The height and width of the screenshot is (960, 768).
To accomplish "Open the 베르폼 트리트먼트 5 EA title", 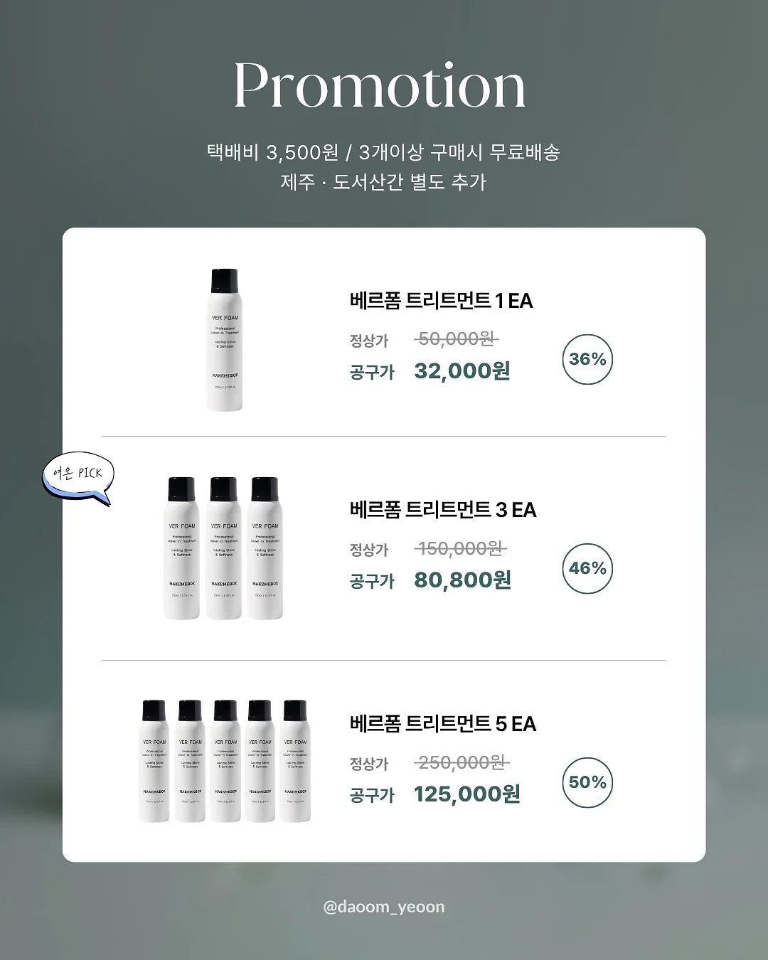I will [x=442, y=724].
